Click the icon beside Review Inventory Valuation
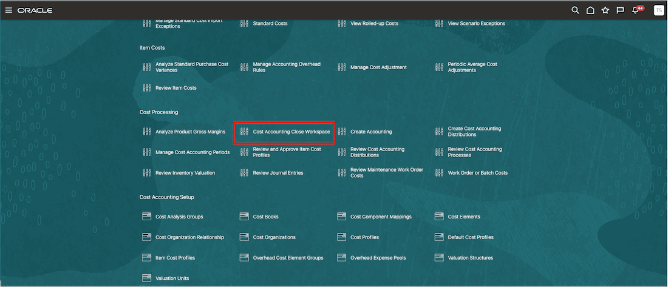Screen dimensions: 668x287 click(146, 173)
